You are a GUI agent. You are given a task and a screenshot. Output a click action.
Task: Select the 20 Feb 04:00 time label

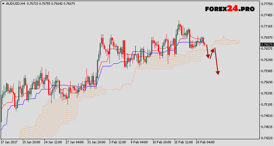(204, 142)
